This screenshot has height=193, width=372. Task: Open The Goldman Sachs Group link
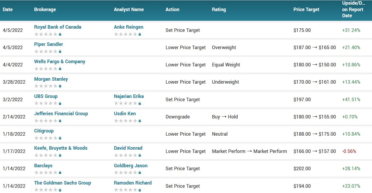[x=63, y=183]
